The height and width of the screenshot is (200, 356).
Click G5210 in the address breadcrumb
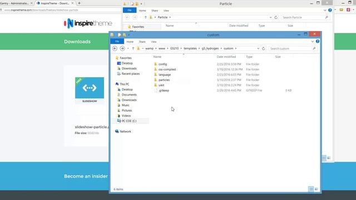(174, 48)
